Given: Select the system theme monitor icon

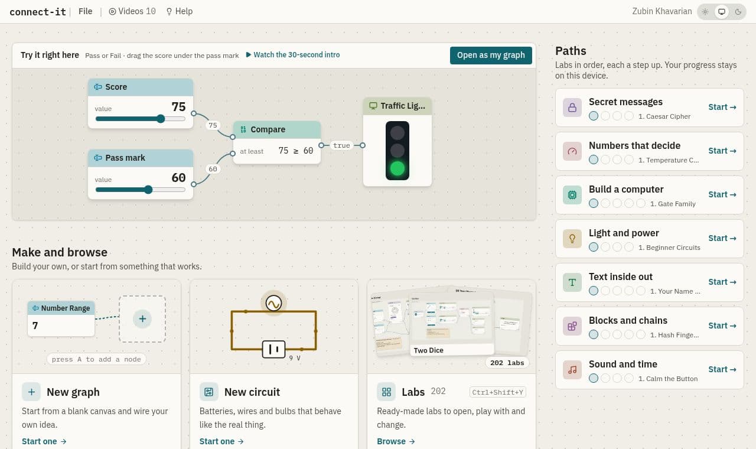Looking at the screenshot, I should tap(722, 12).
